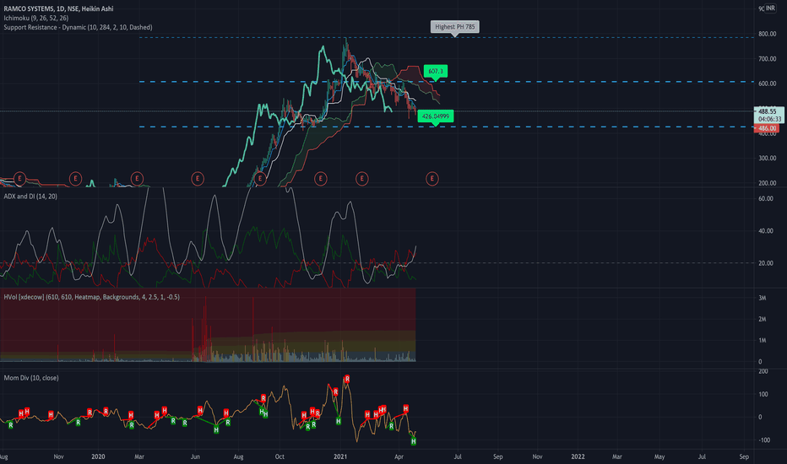
Task: Select the Mom Div (10, close) legend
Action: (31, 378)
